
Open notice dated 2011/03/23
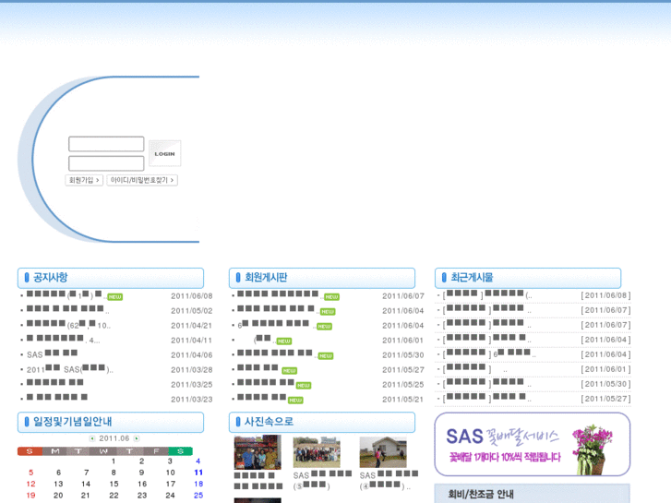click(x=57, y=399)
